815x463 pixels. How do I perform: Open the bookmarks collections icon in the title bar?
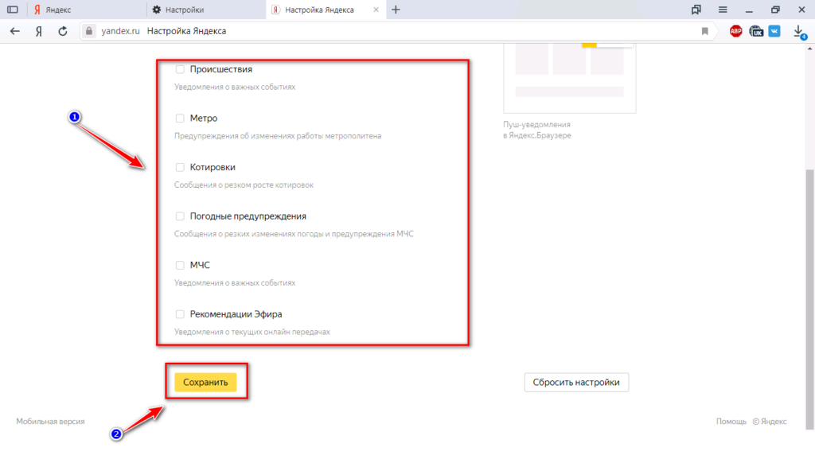(x=696, y=10)
